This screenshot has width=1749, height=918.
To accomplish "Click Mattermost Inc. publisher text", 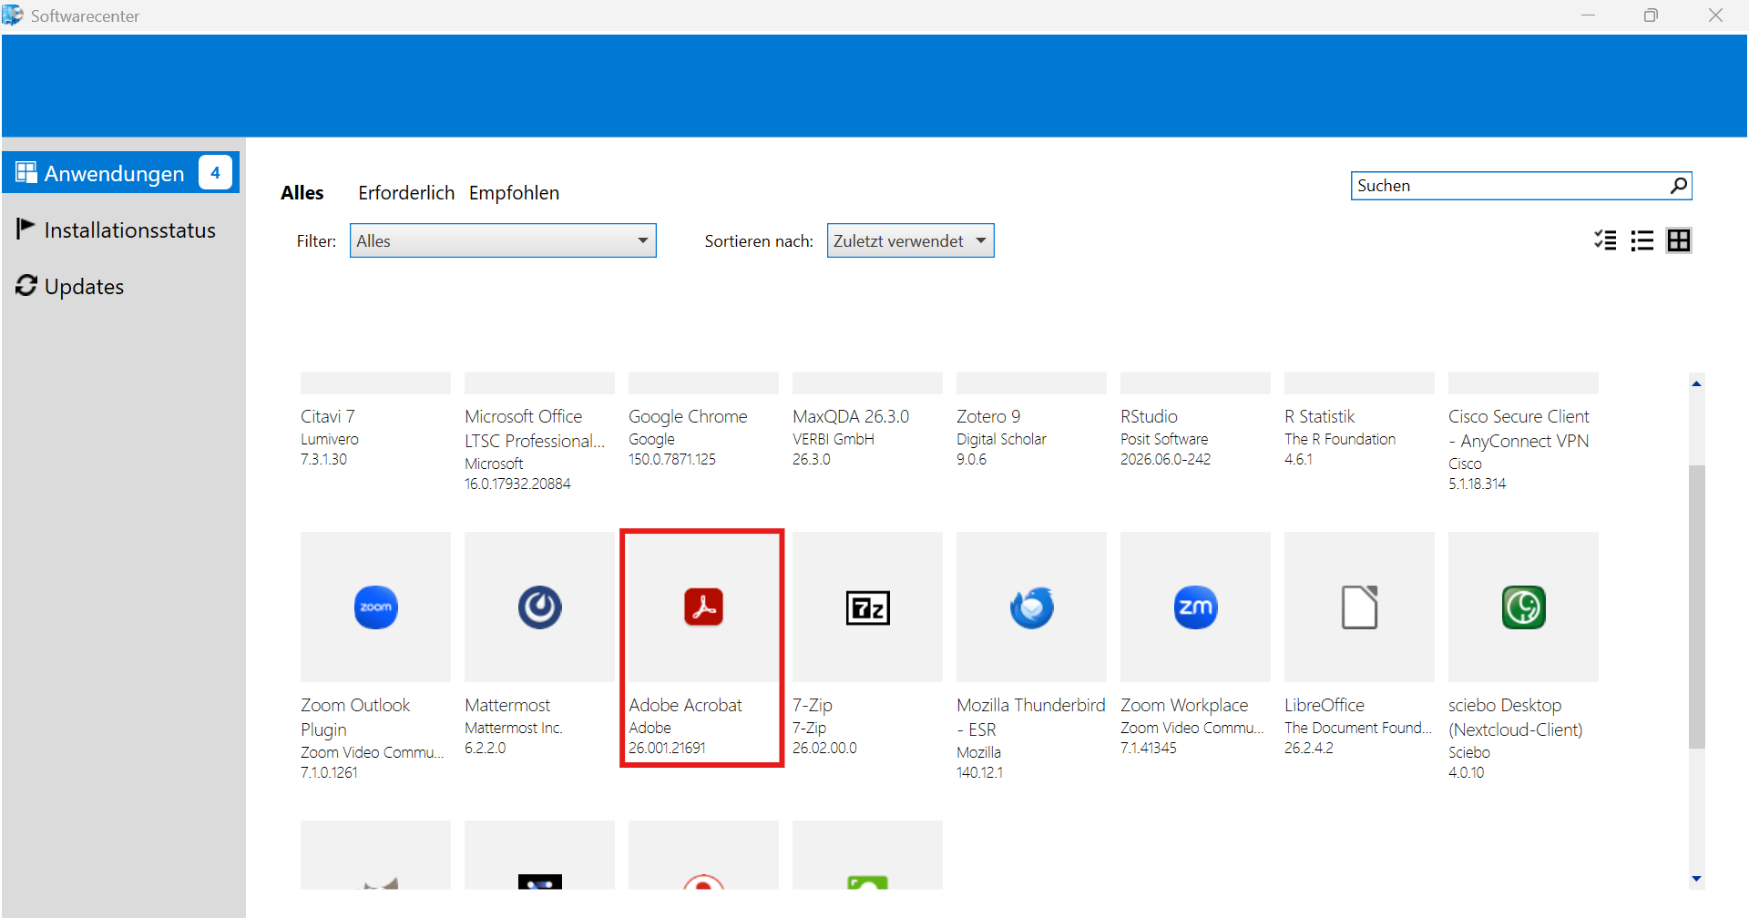I will (514, 728).
